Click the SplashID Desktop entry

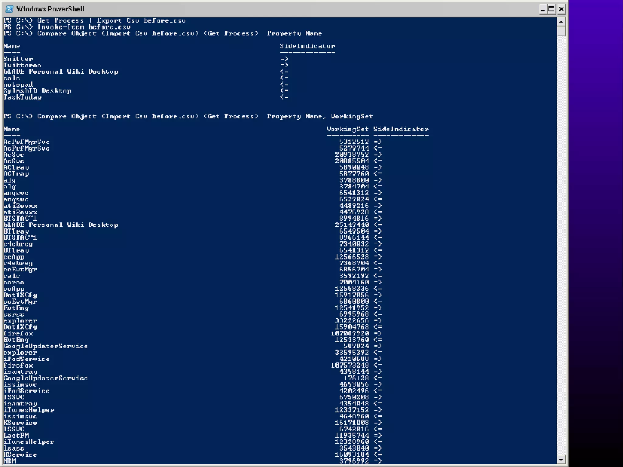[37, 91]
